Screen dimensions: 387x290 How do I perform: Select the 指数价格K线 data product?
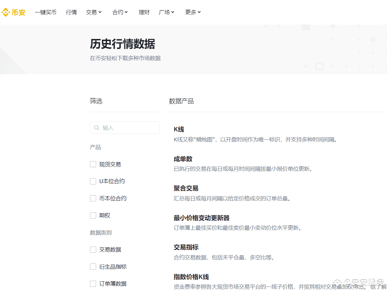(191, 277)
